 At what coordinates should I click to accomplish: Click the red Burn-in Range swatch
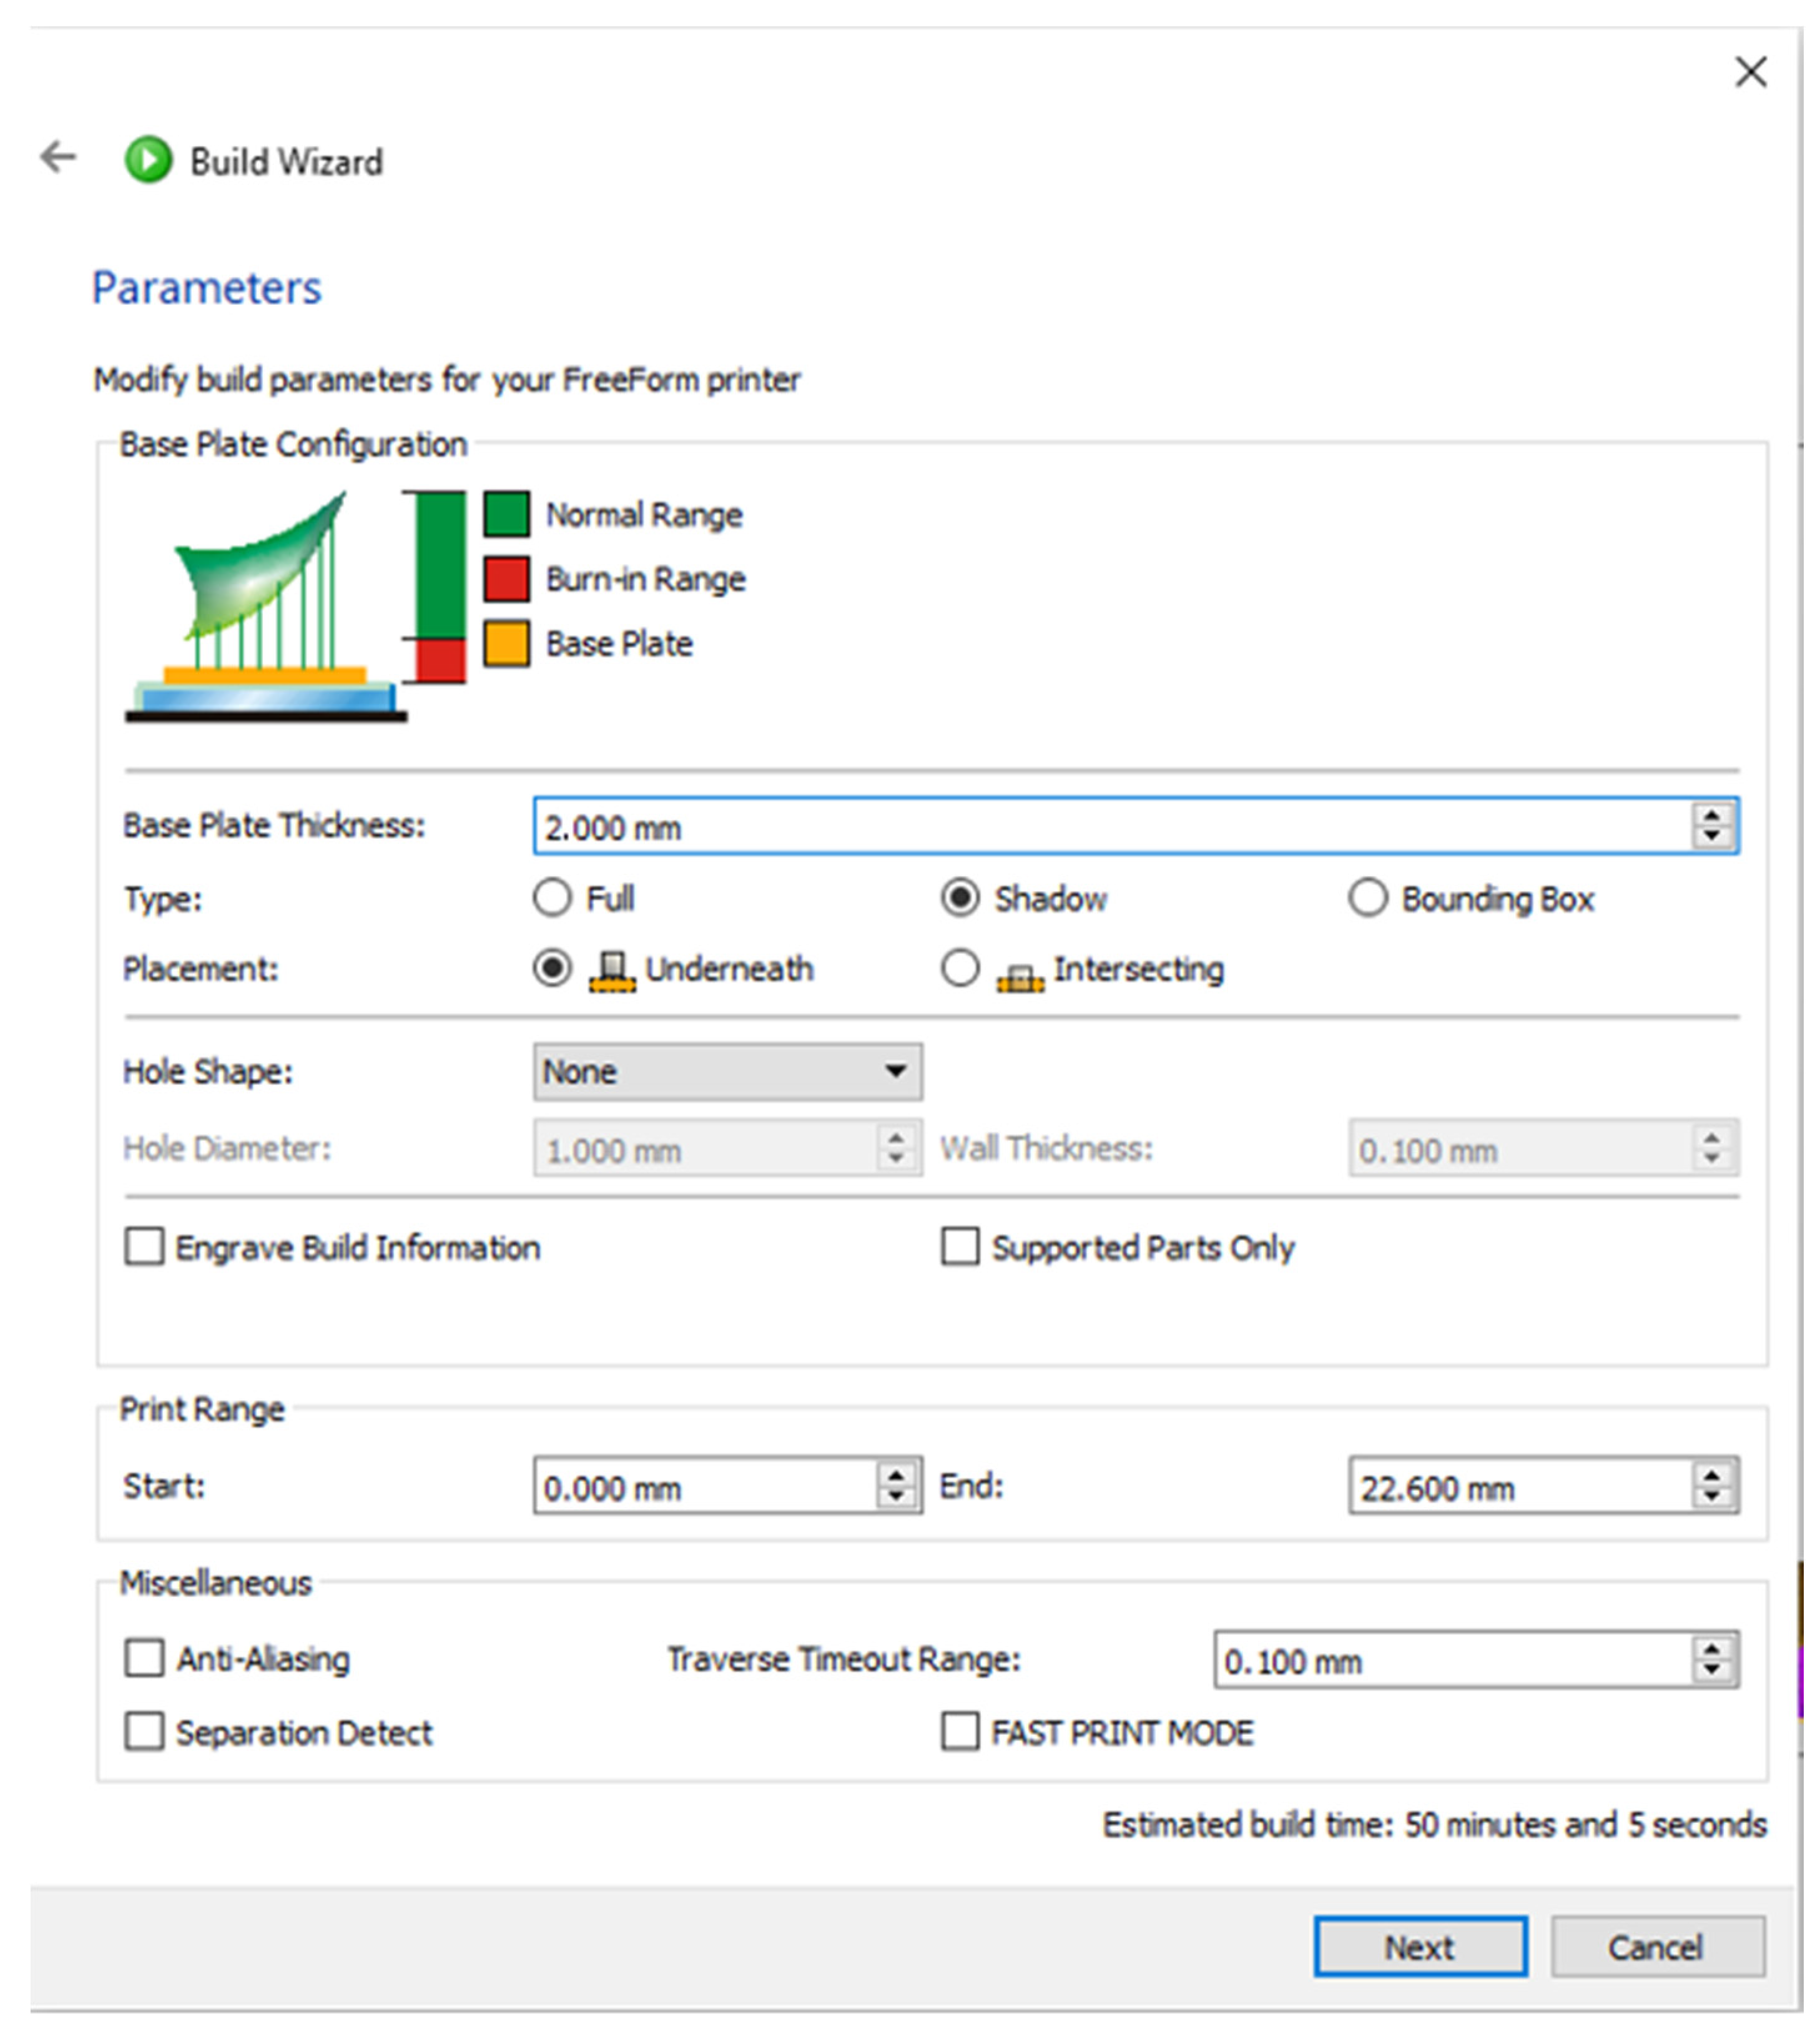pos(507,579)
